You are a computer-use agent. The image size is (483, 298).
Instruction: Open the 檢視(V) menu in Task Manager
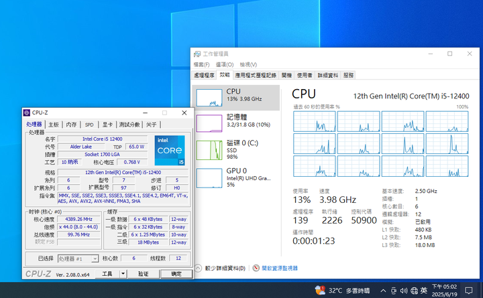pyautogui.click(x=248, y=64)
